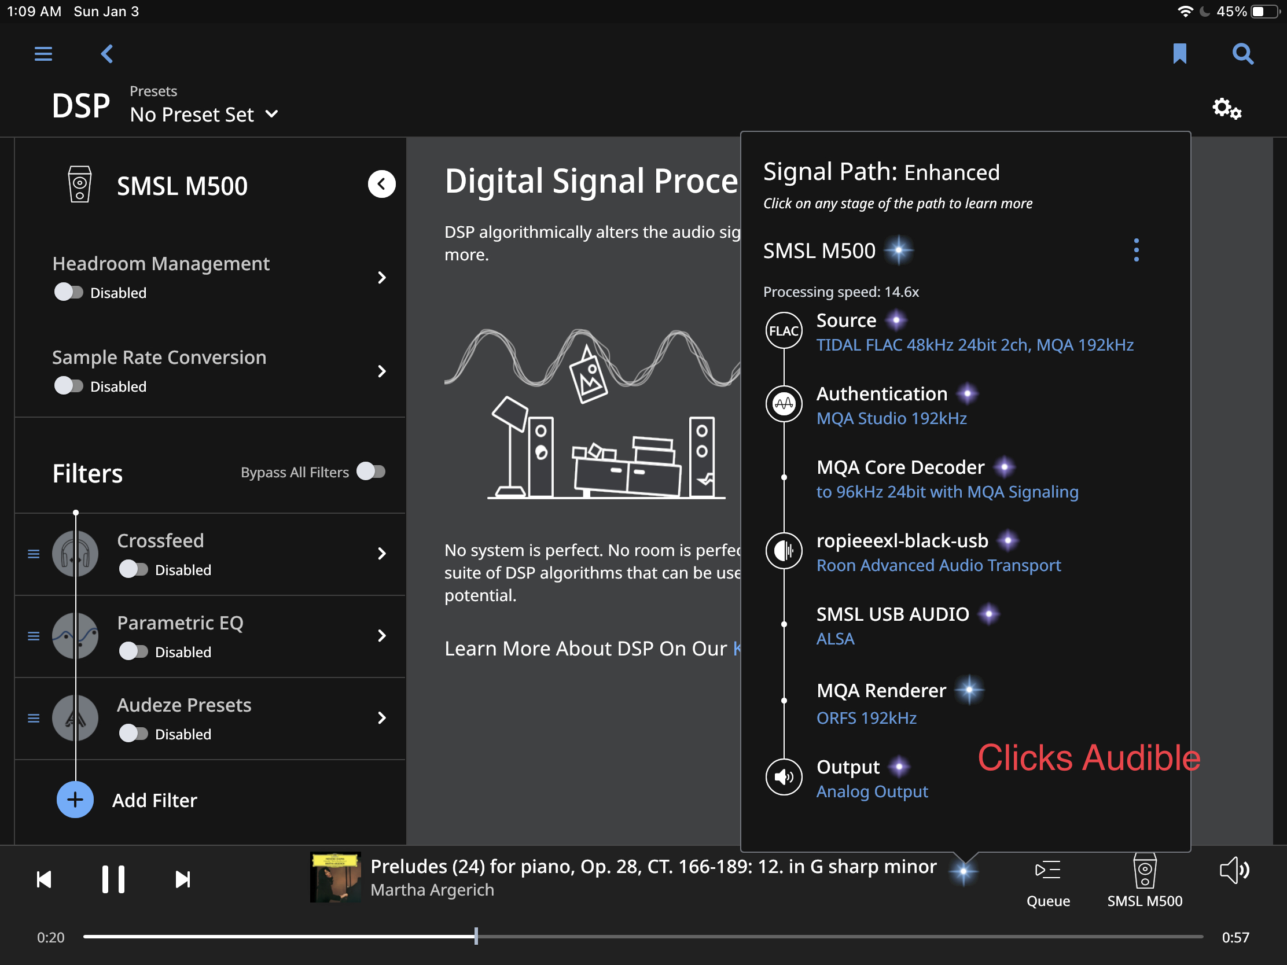Grab the Parametric EQ reorder handle
The width and height of the screenshot is (1287, 965).
pyautogui.click(x=34, y=636)
